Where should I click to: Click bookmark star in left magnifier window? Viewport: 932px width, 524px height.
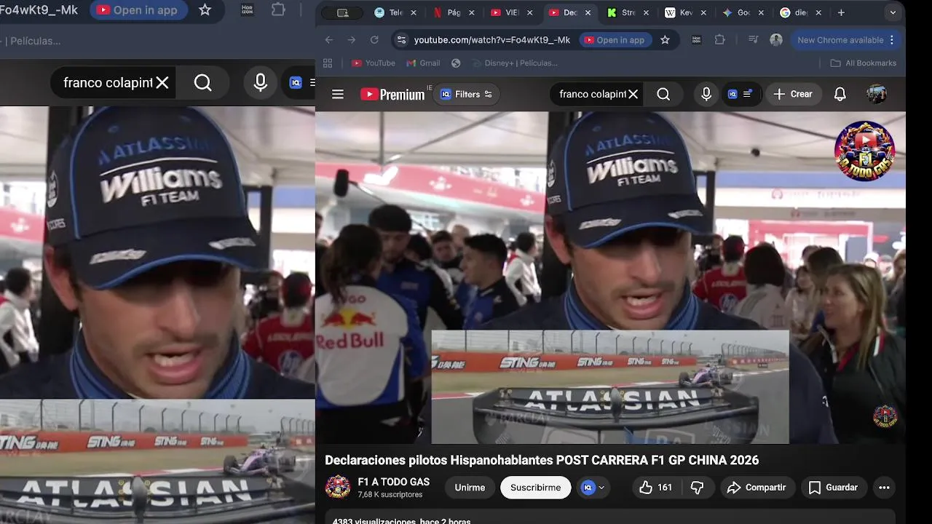click(205, 10)
